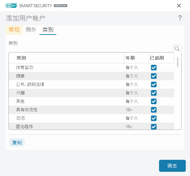
Task: Sort by the 类别 column header
Action: tap(66, 58)
